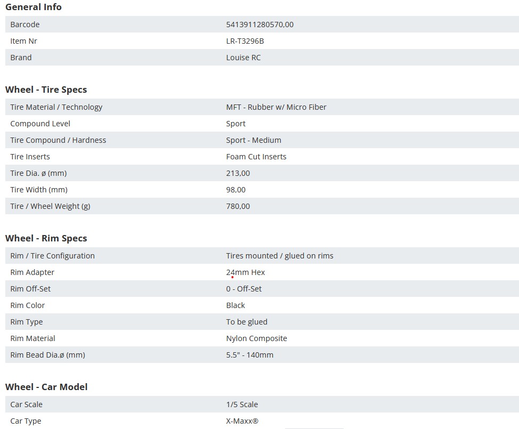Click the tire diameter value 213,00

pyautogui.click(x=238, y=173)
